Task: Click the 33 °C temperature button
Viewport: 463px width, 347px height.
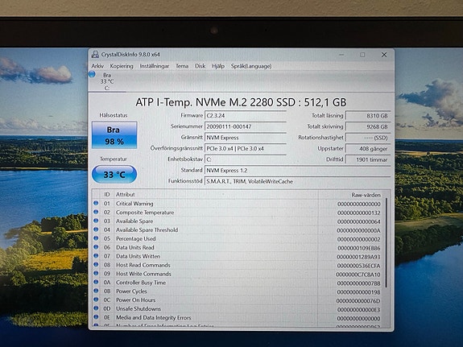Action: click(114, 174)
